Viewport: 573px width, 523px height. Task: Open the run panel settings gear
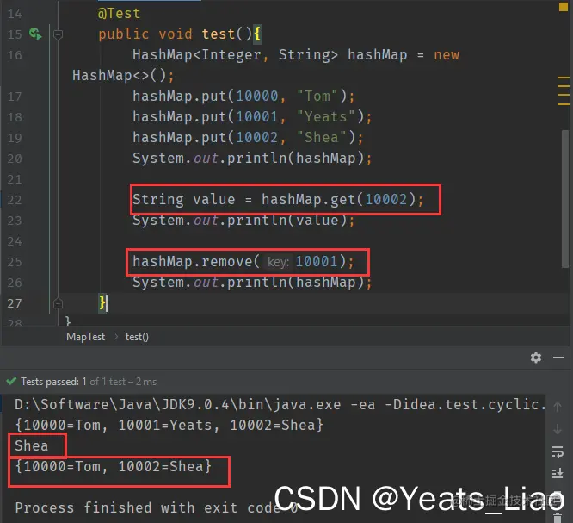pos(536,358)
